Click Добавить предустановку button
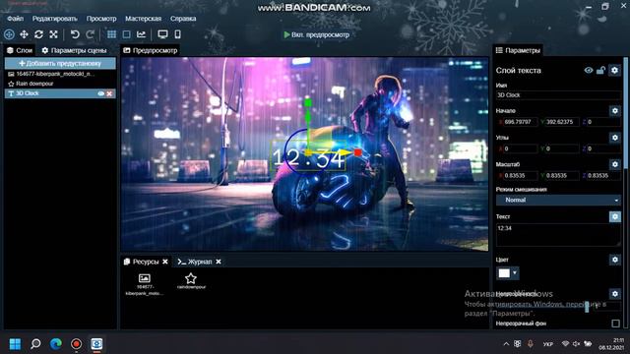 point(60,63)
